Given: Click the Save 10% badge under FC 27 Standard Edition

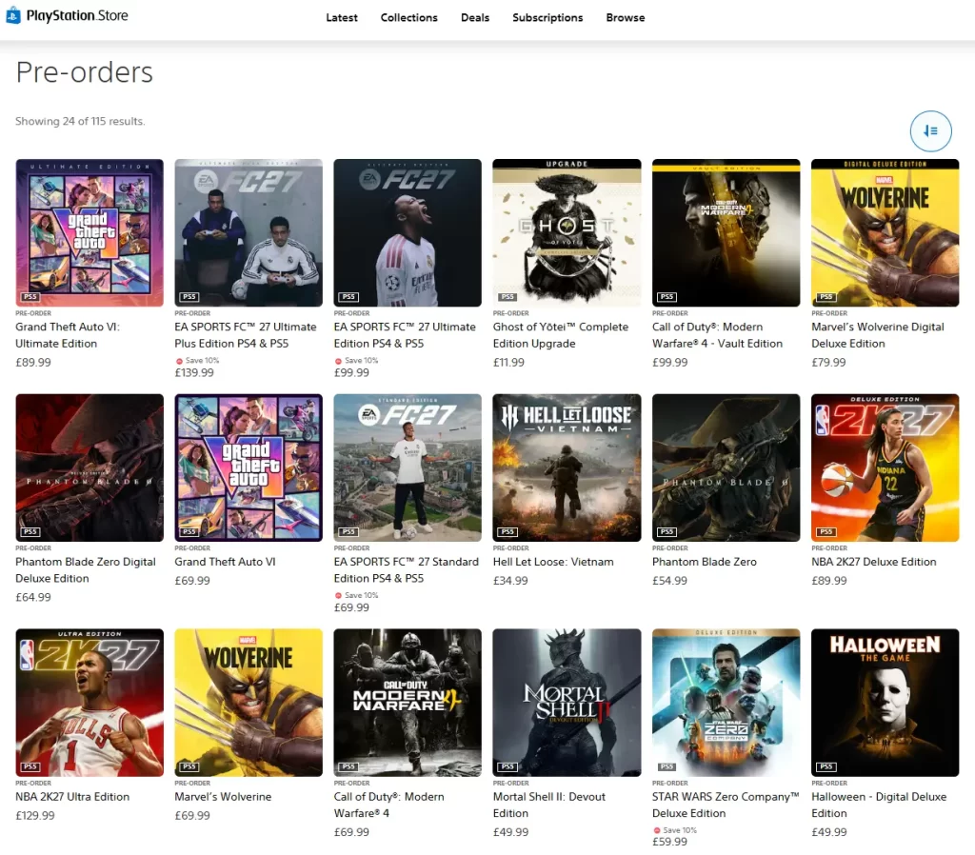Looking at the screenshot, I should tap(357, 595).
